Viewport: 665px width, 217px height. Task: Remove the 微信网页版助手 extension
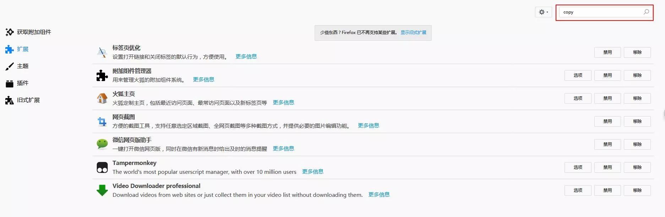point(637,144)
